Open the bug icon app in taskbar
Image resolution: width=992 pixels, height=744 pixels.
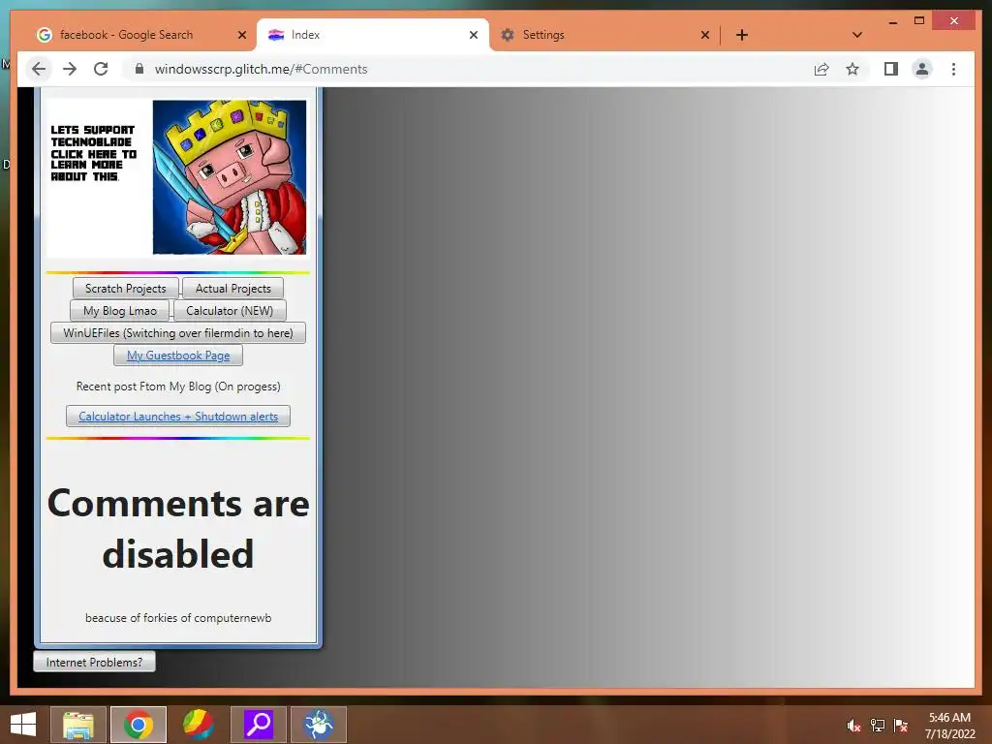[x=319, y=725]
